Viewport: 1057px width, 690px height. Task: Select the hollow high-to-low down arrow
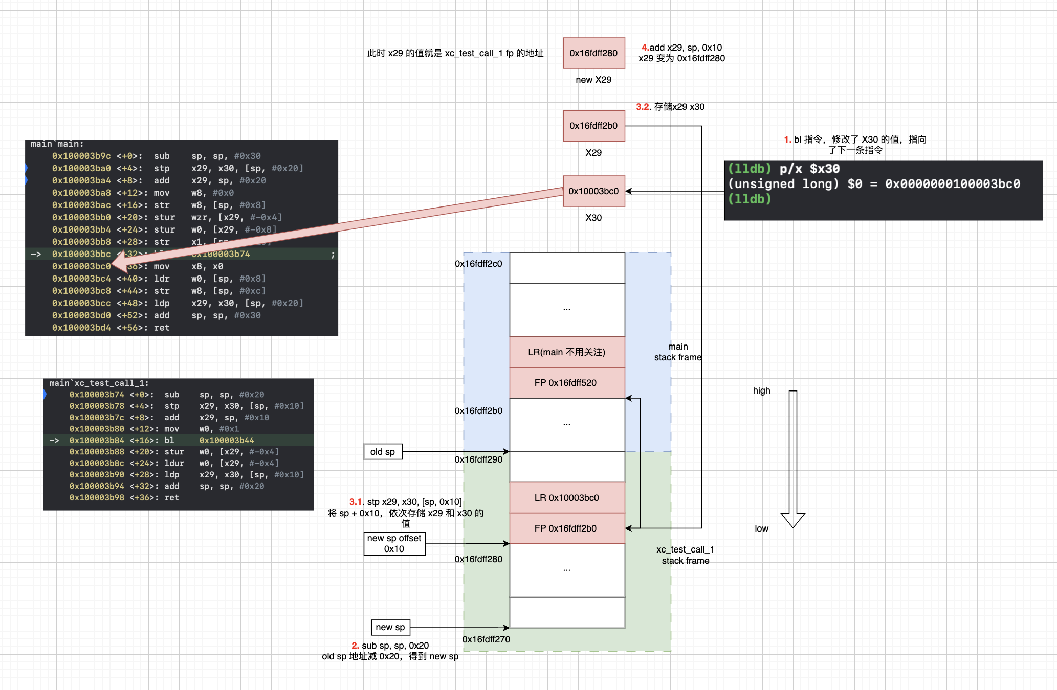pyautogui.click(x=792, y=458)
